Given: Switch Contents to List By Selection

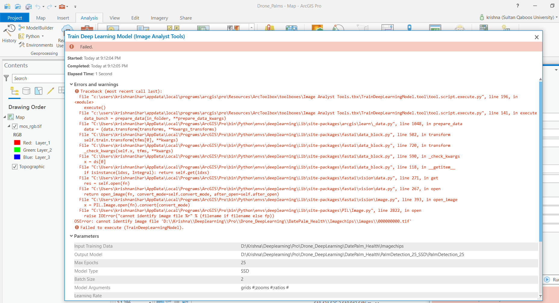Looking at the screenshot, I should tap(39, 91).
